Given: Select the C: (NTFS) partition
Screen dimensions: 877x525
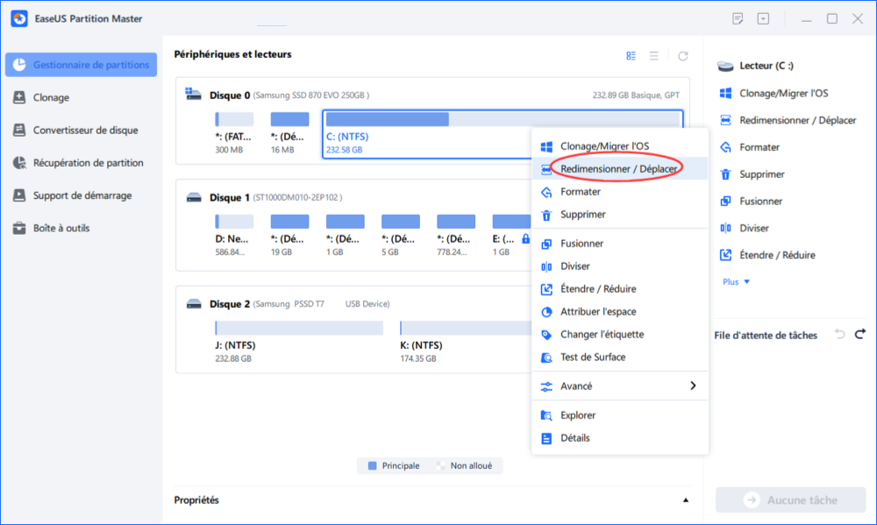Looking at the screenshot, I should 503,134.
